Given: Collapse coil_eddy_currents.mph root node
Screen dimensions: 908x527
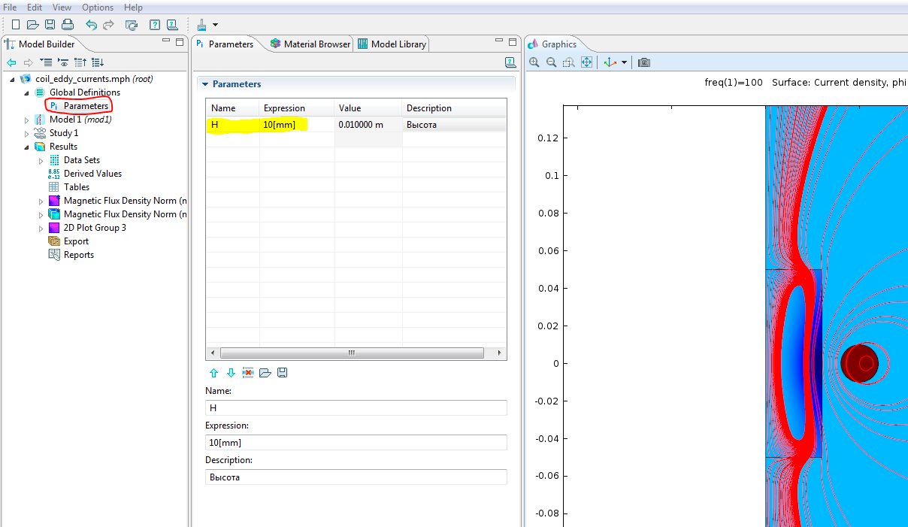Looking at the screenshot, I should (13, 79).
